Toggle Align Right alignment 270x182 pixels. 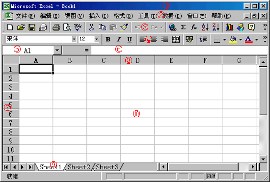tap(164, 39)
